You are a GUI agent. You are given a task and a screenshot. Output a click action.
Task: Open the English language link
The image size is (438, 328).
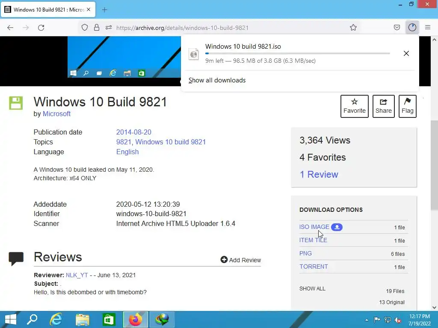127,152
